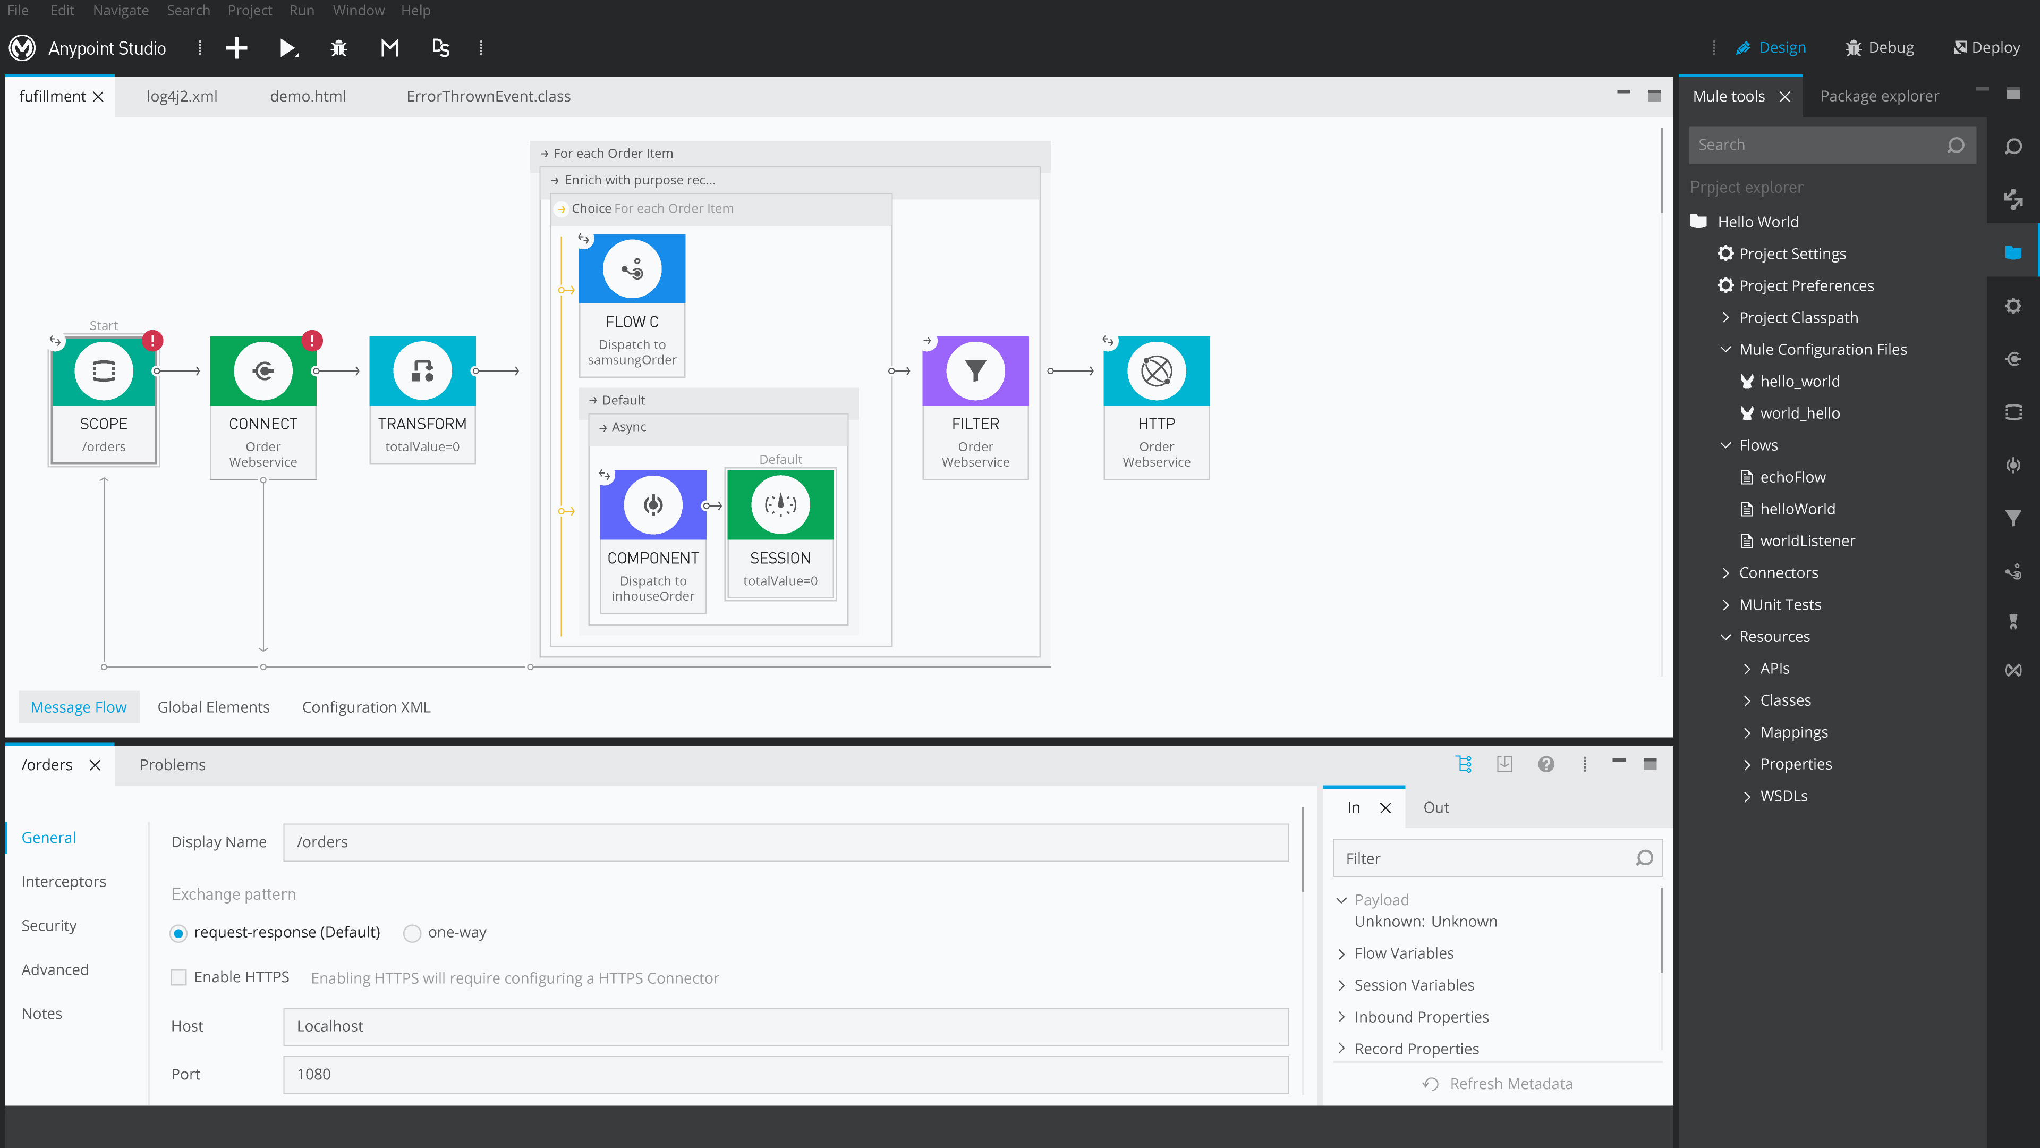Select the one-way exchange pattern
The height and width of the screenshot is (1148, 2040).
tap(412, 933)
